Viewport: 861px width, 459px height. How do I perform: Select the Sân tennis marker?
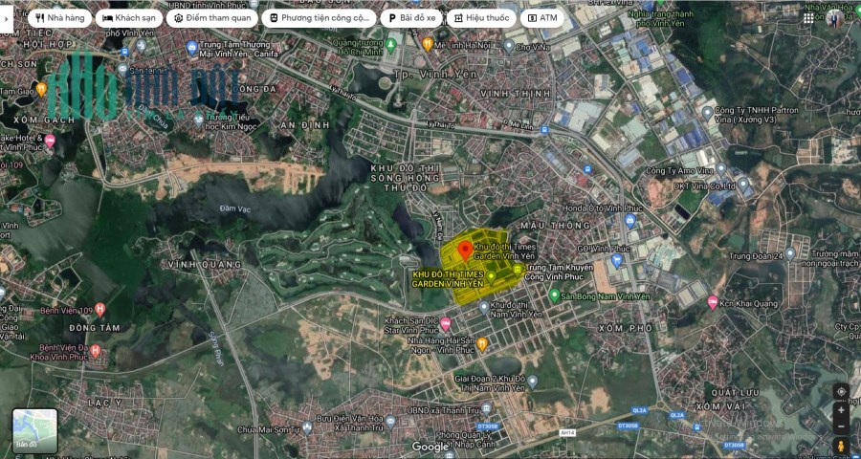pos(121,69)
